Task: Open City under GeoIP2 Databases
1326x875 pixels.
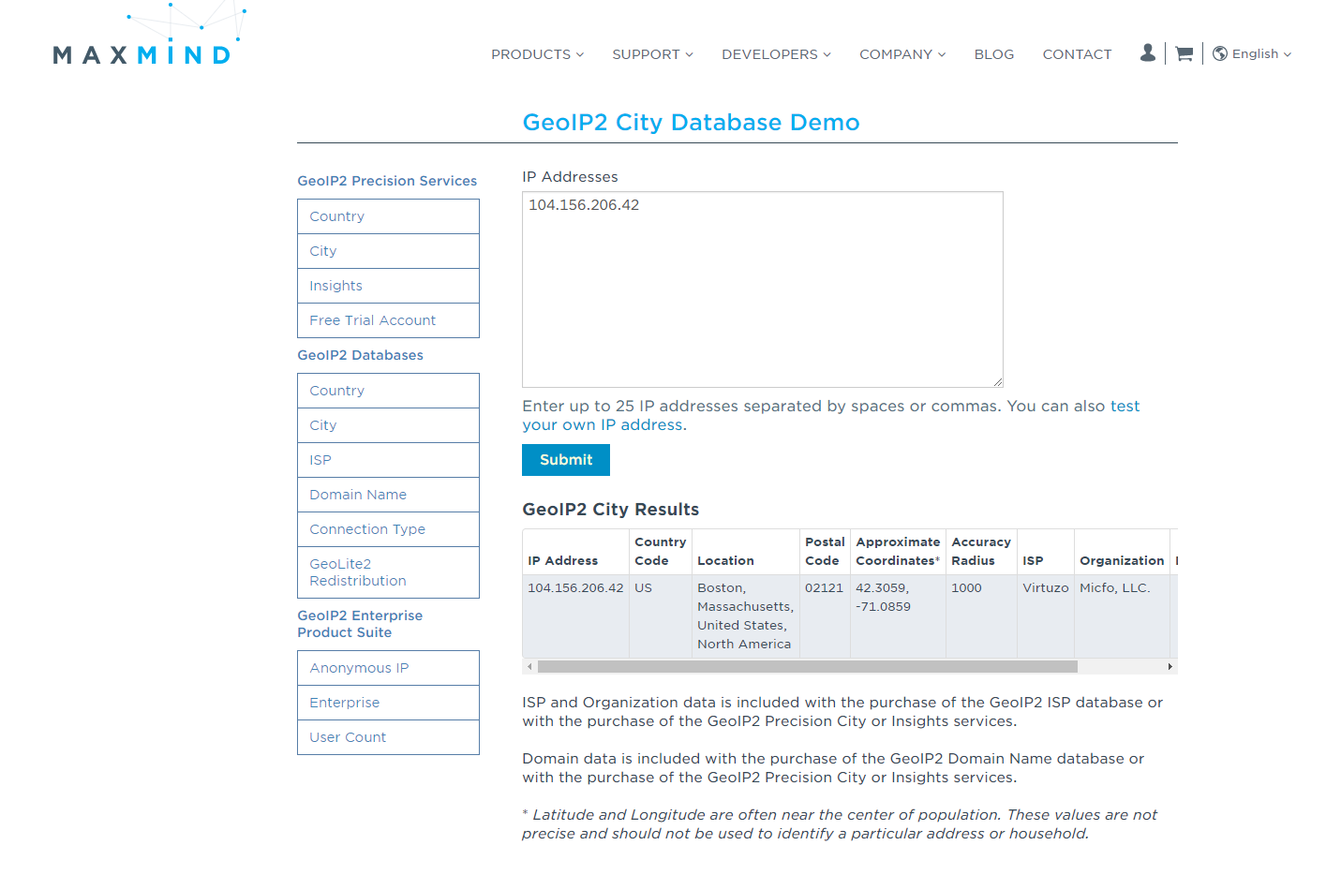Action: [388, 425]
